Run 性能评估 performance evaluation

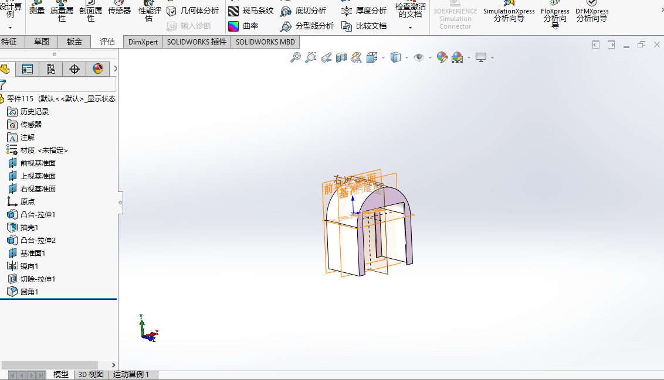[149, 10]
